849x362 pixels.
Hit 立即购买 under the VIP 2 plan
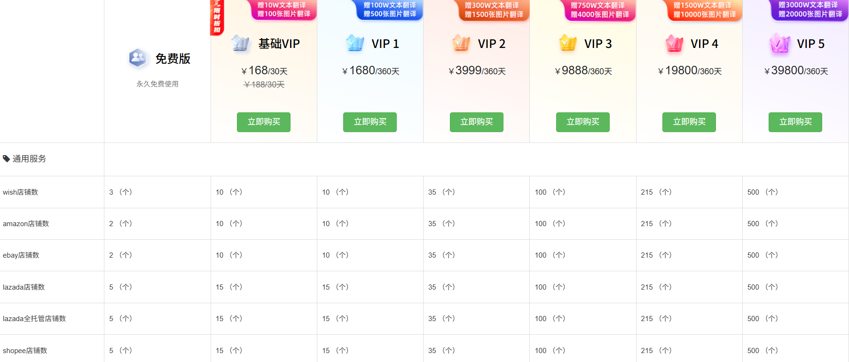[x=477, y=122]
